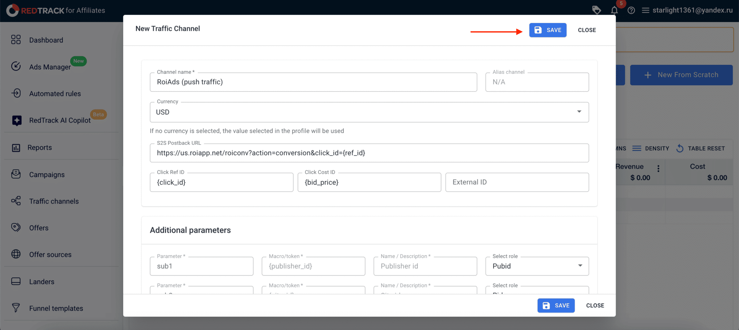Image resolution: width=739 pixels, height=330 pixels.
Task: Open notifications via the bell icon
Action: [x=614, y=10]
